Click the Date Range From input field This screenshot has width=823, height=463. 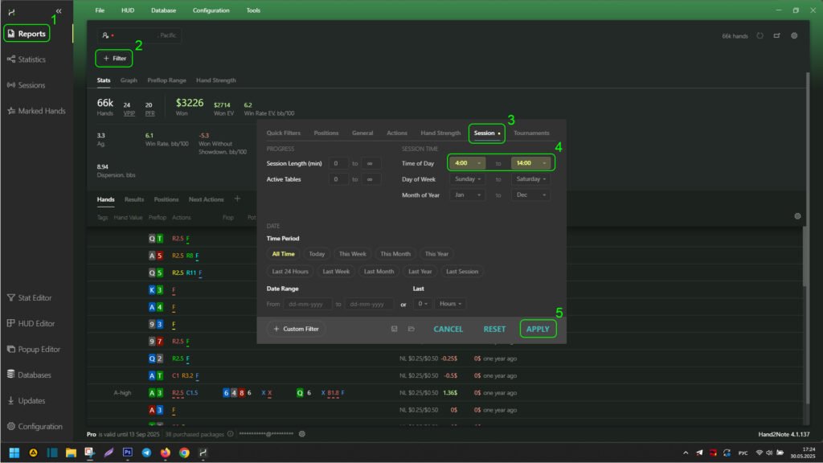click(307, 304)
